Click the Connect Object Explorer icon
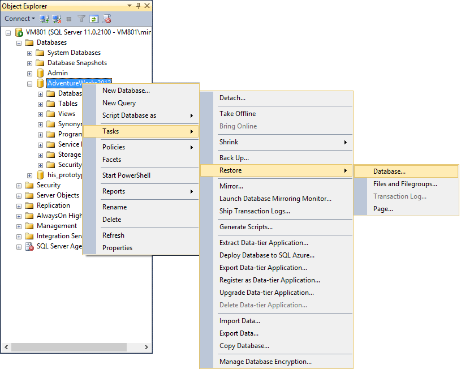Image resolution: width=461 pixels, height=369 pixels. [x=44, y=19]
